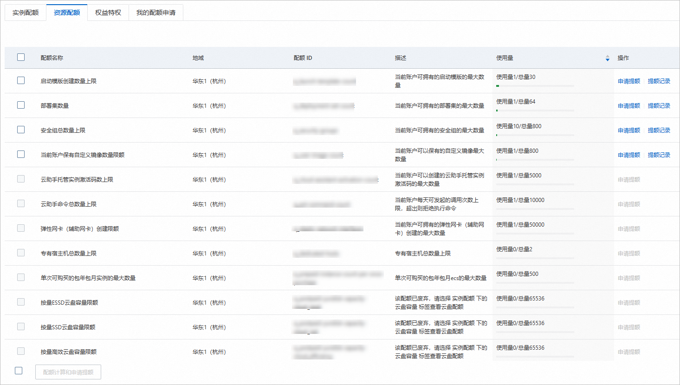Click the 描述 column header
The width and height of the screenshot is (680, 385).
click(401, 58)
